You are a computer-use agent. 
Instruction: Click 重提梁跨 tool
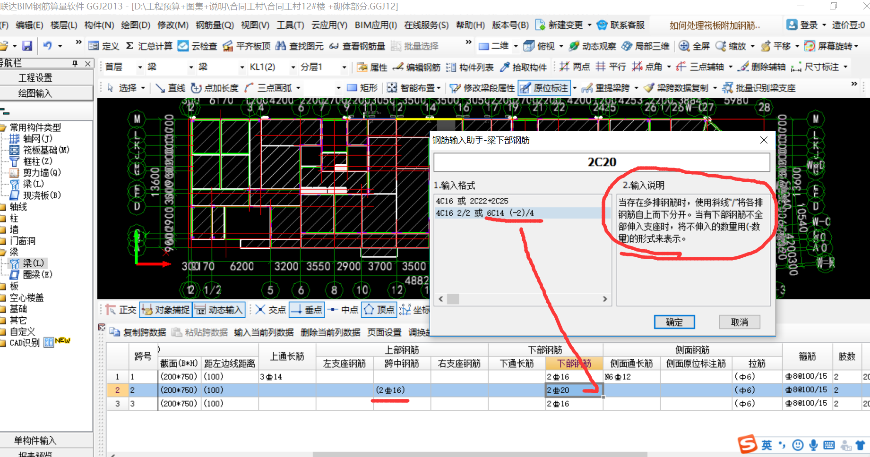point(605,88)
